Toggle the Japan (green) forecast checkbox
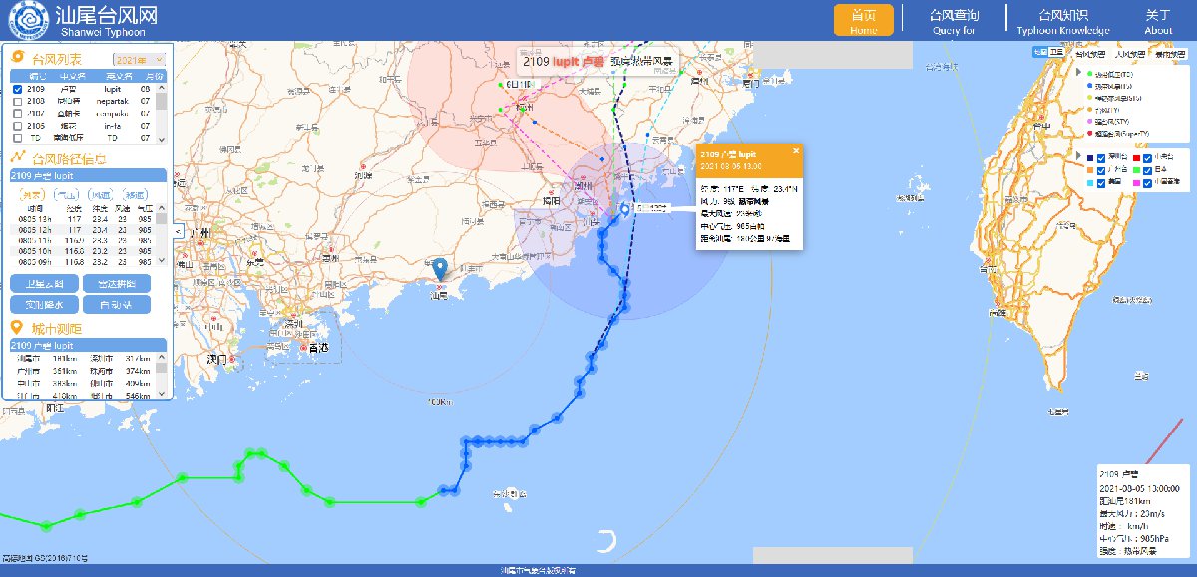Viewport: 1197px width, 577px height. pyautogui.click(x=1147, y=170)
